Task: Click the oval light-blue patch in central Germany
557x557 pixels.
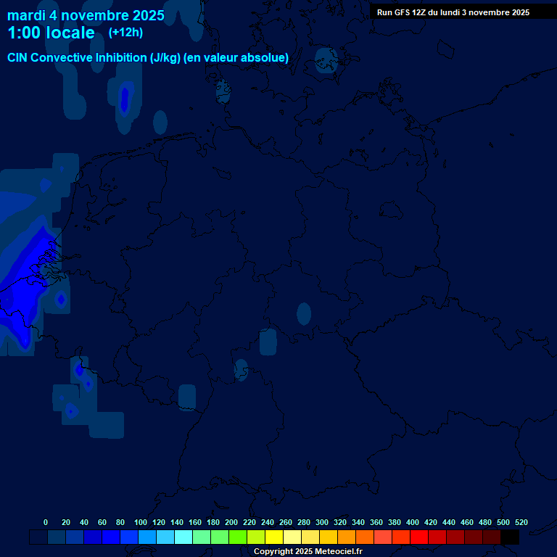Action: point(304,313)
